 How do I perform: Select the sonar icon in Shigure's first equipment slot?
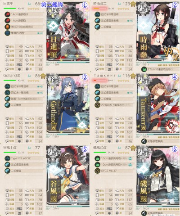click(97, 14)
